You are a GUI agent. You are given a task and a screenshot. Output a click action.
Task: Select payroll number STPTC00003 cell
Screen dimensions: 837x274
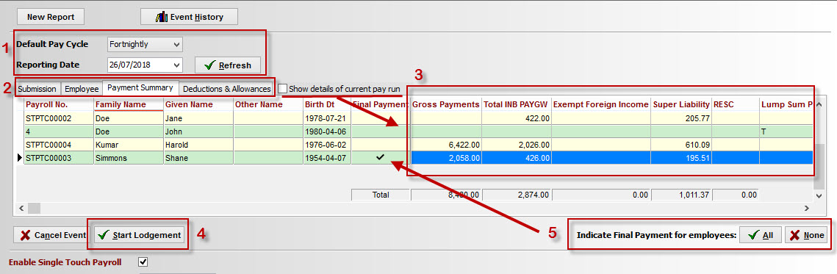tap(59, 157)
